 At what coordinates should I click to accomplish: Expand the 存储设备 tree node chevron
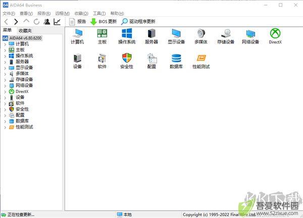[x=5, y=80]
